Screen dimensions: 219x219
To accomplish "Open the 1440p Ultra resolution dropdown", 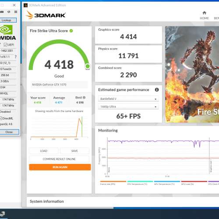I will coord(128,107).
